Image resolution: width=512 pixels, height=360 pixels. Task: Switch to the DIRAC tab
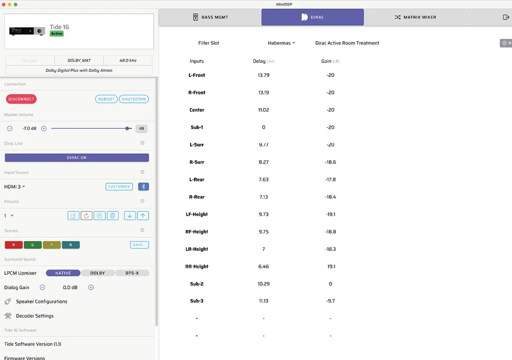pyautogui.click(x=313, y=17)
